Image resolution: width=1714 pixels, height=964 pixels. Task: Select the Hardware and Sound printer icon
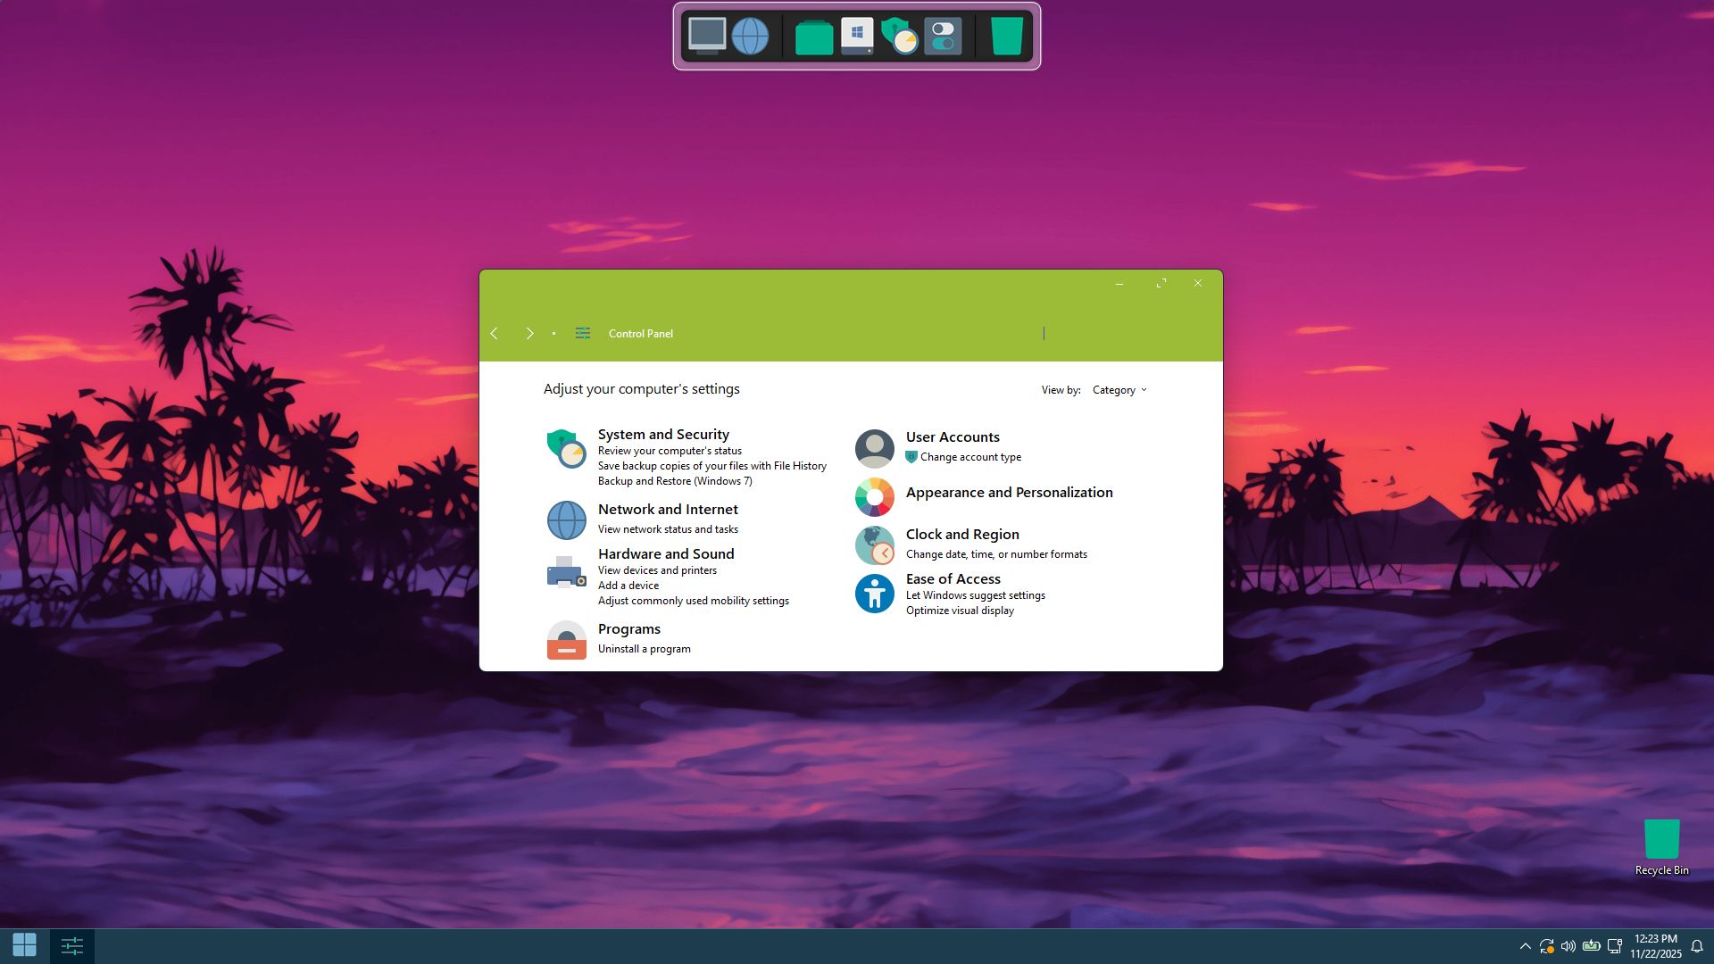coord(566,572)
